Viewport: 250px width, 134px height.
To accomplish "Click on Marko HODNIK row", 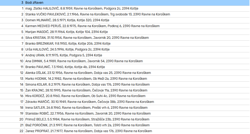I will click(86, 79).
